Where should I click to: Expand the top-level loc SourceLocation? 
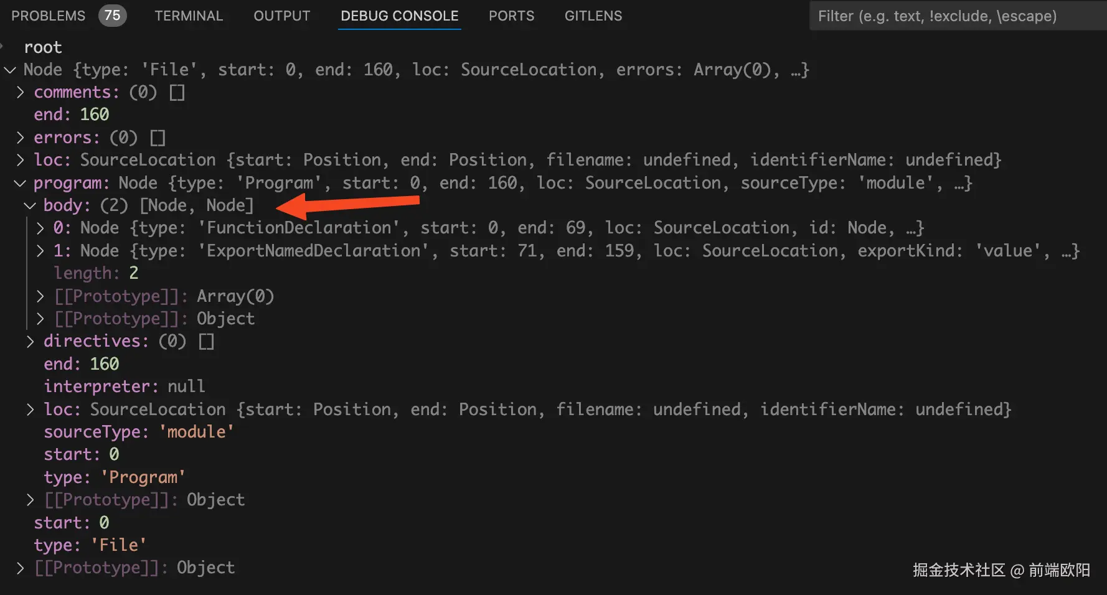click(21, 160)
